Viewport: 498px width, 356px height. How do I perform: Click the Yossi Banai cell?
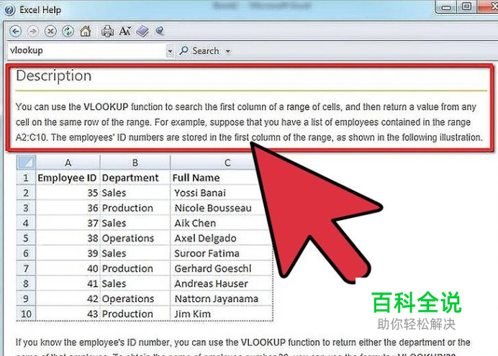click(x=216, y=193)
